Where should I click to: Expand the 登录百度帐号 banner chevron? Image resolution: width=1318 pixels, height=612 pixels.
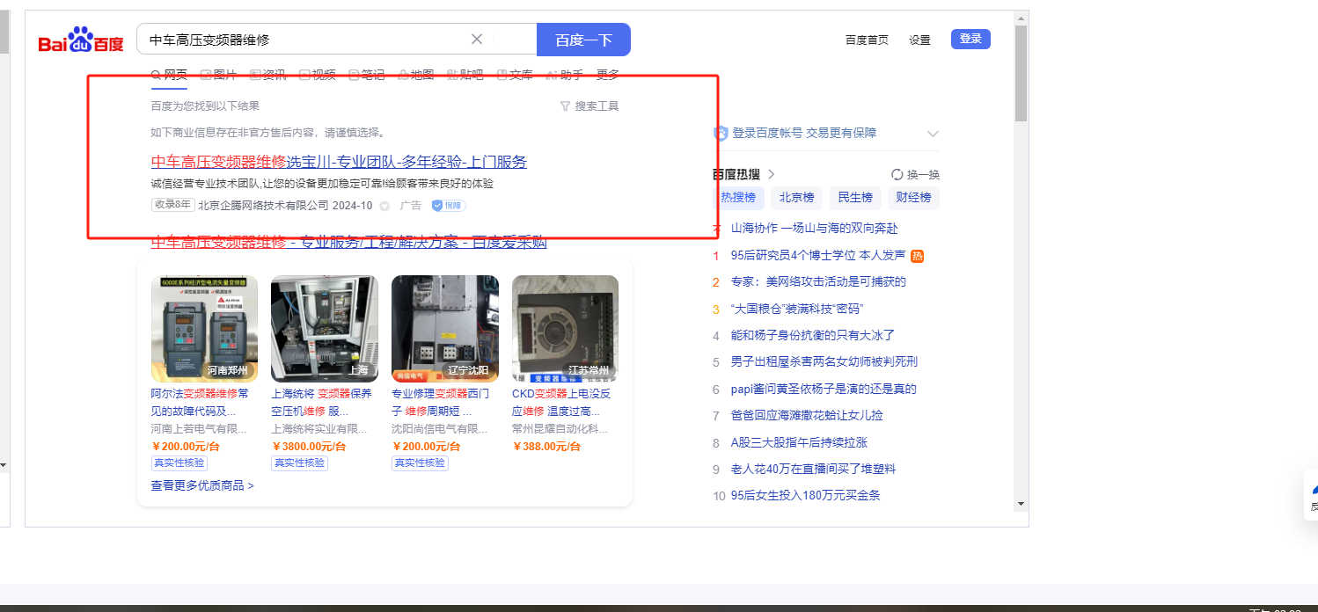(933, 134)
